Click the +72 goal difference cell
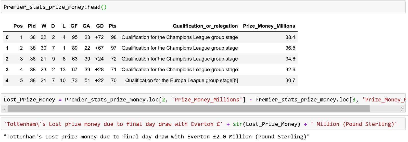Screen dimensions: 408x142 coord(99,37)
